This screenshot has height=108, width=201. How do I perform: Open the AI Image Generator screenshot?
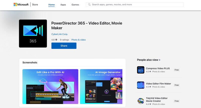101,87
